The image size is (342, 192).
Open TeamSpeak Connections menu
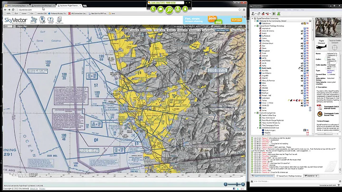(x=255, y=10)
